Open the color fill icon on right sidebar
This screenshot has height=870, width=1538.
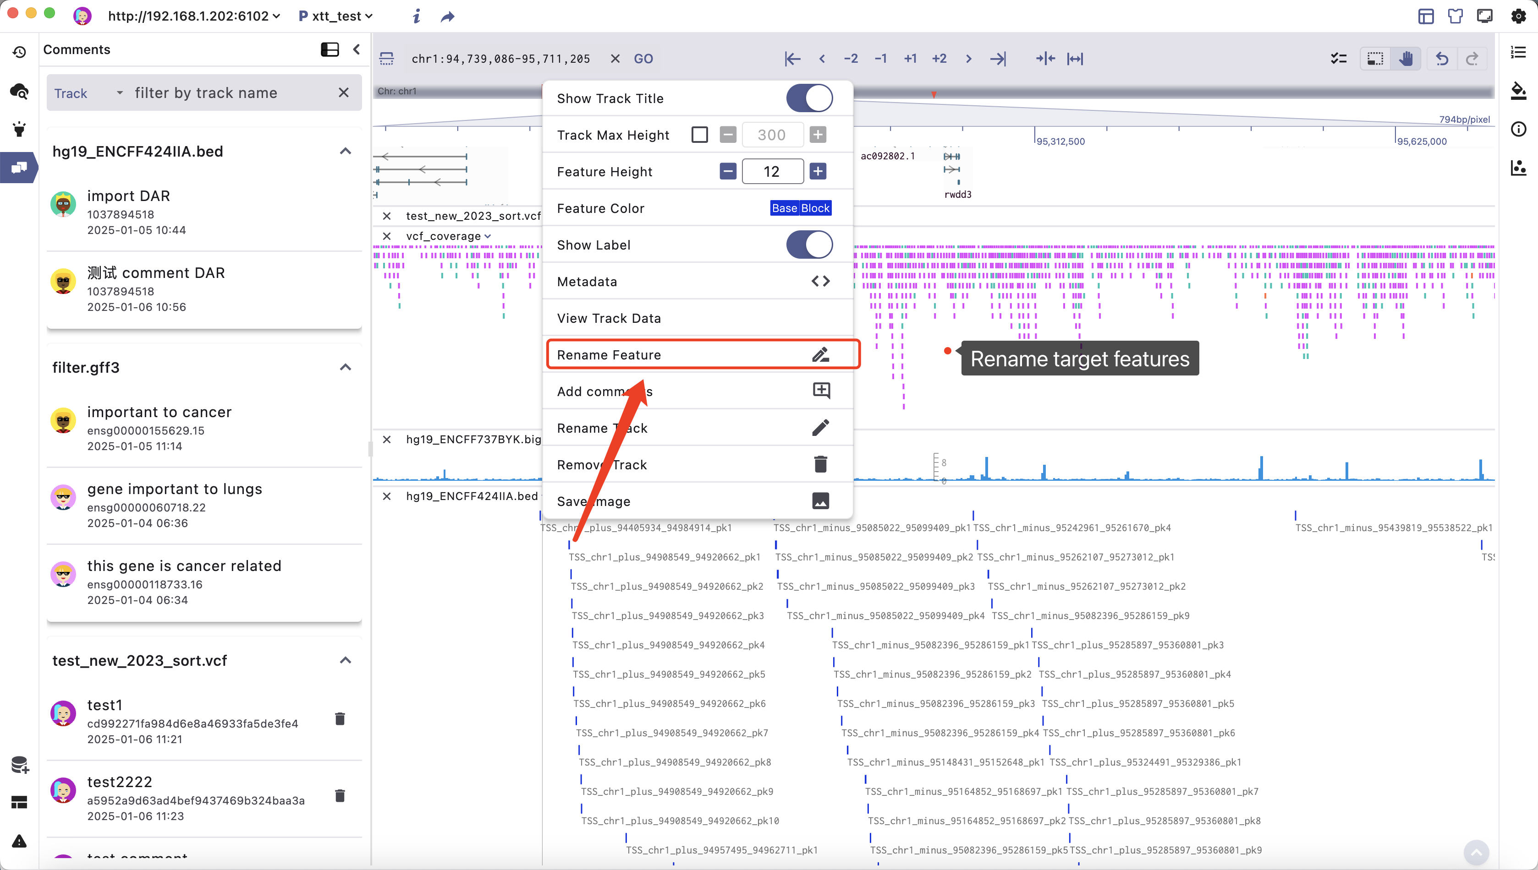(x=1518, y=91)
